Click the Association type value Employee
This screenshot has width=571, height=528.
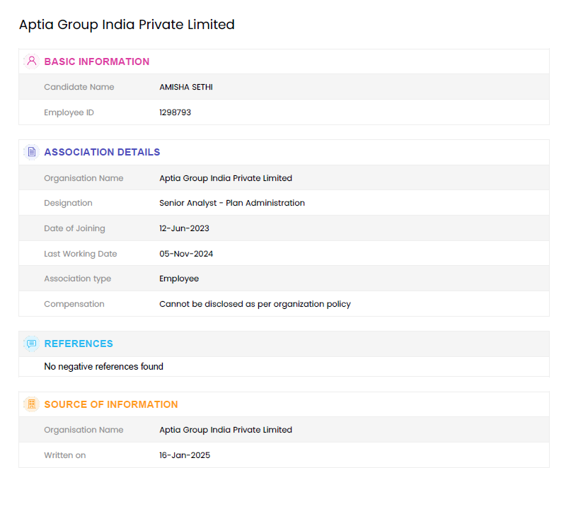[x=179, y=278]
